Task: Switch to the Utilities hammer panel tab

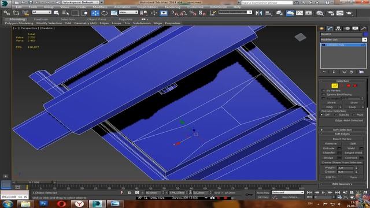Action: pos(364,28)
